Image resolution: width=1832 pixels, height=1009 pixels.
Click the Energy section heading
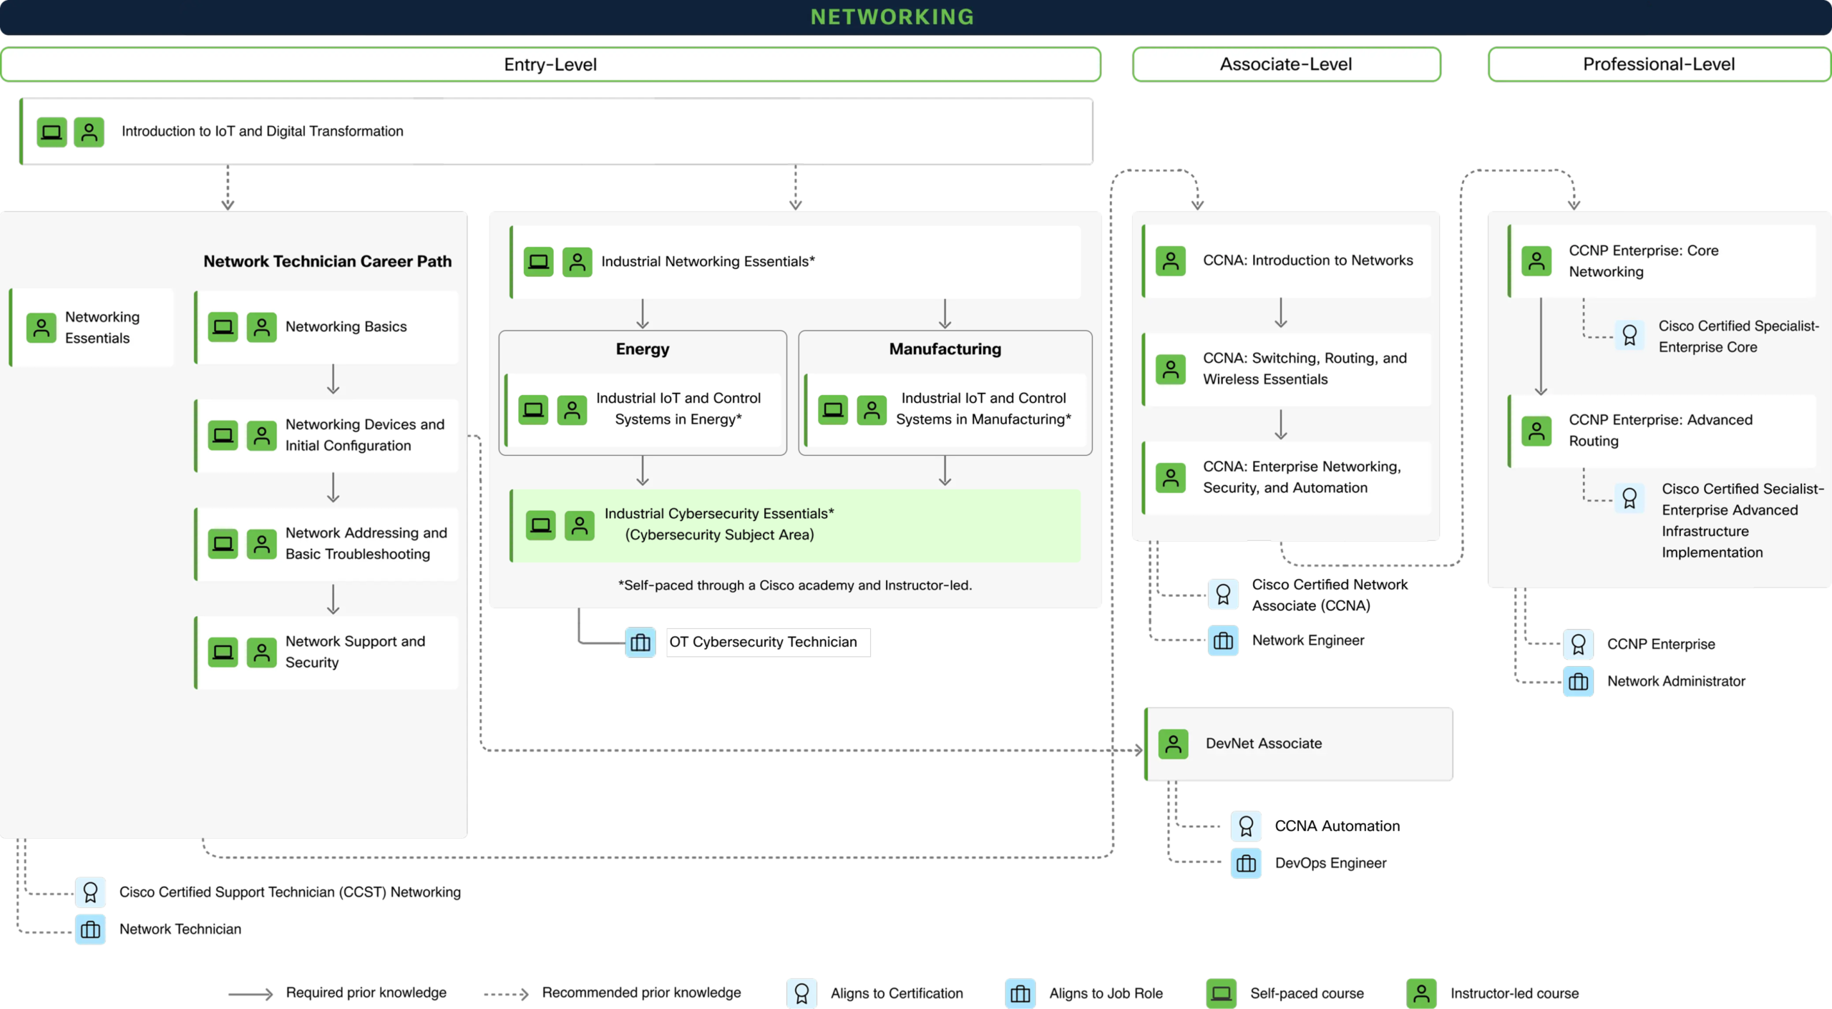click(642, 349)
